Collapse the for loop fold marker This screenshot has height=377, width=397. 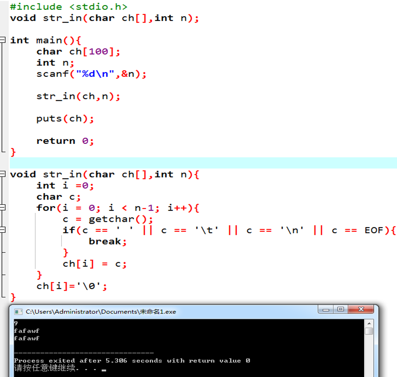pos(2,207)
